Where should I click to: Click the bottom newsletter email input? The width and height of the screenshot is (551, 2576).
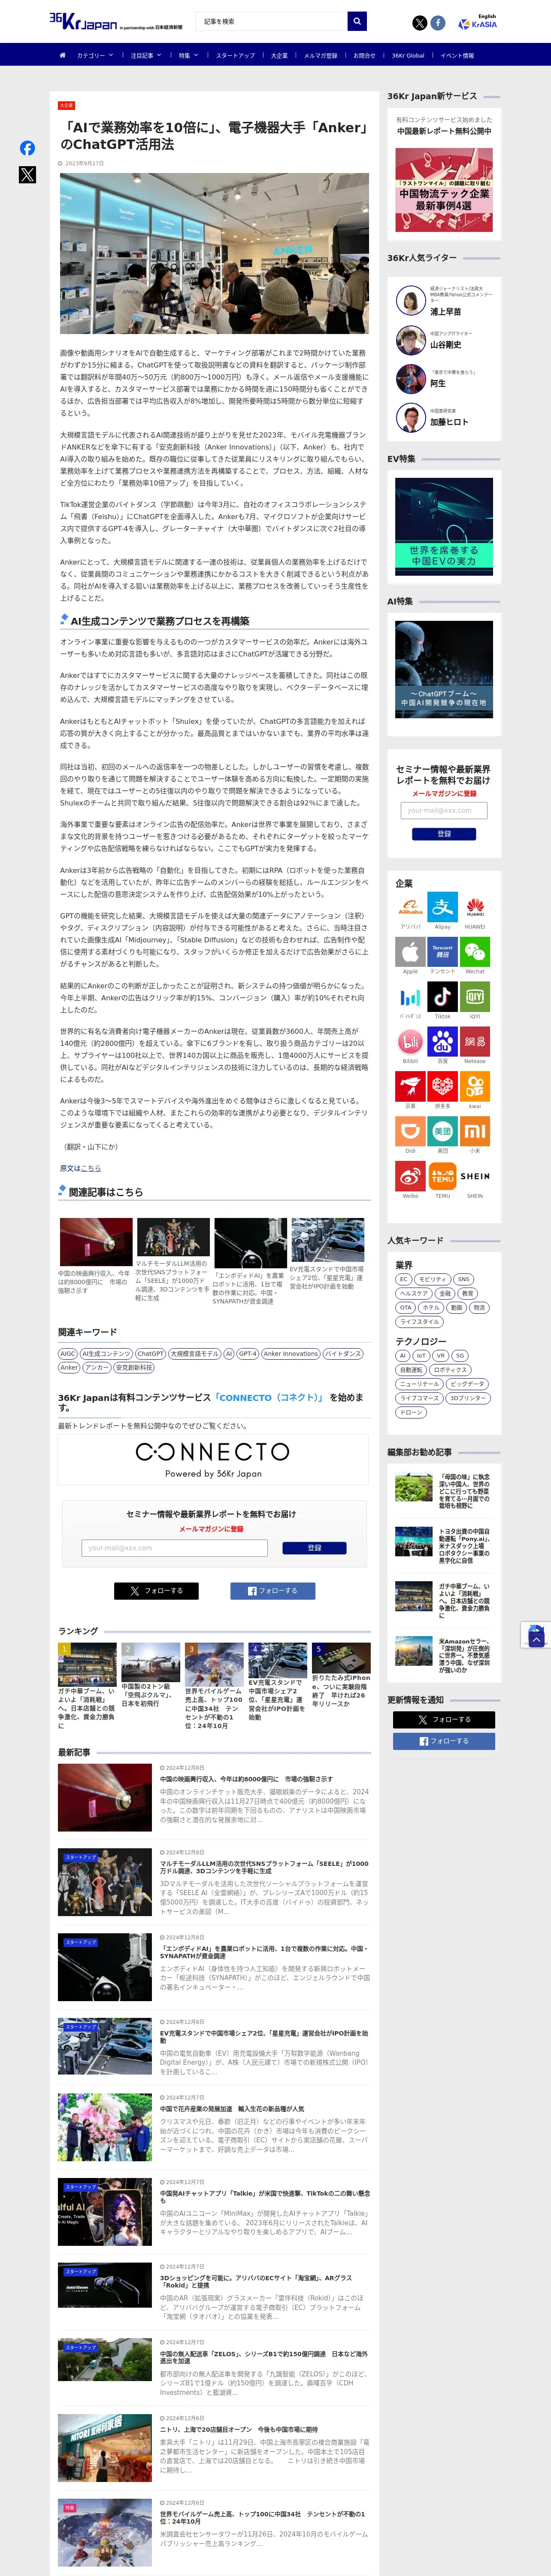tap(175, 1548)
